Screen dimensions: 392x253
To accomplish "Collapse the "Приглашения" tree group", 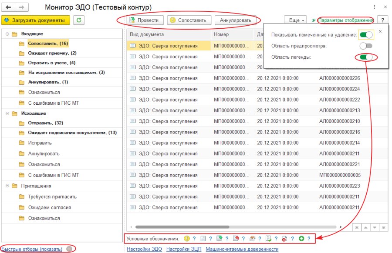I will coord(7,186).
